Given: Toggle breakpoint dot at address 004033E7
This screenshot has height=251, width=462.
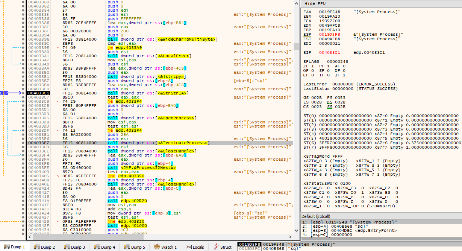Looking at the screenshot, I should pyautogui.click(x=24, y=143).
